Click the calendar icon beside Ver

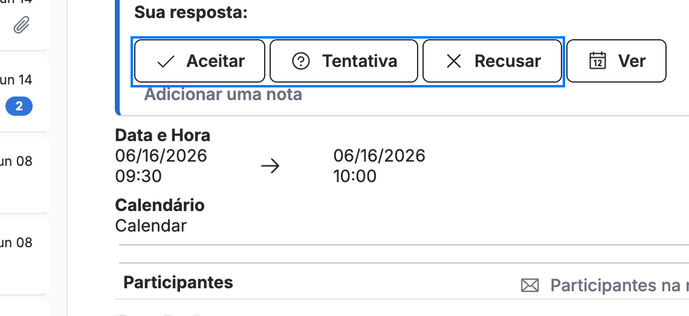597,61
